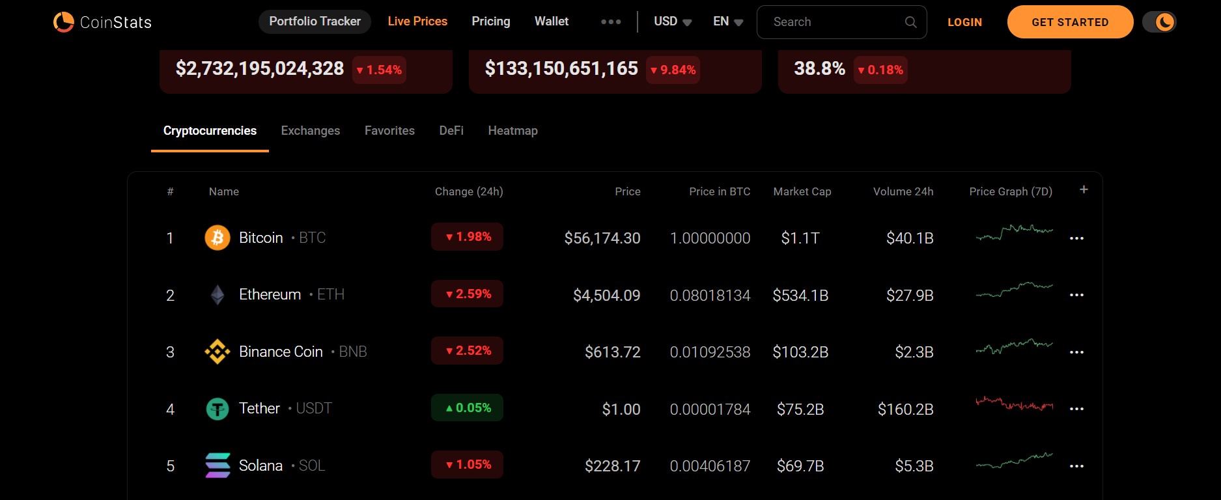Go to Live Prices
The image size is (1221, 500).
(x=417, y=21)
